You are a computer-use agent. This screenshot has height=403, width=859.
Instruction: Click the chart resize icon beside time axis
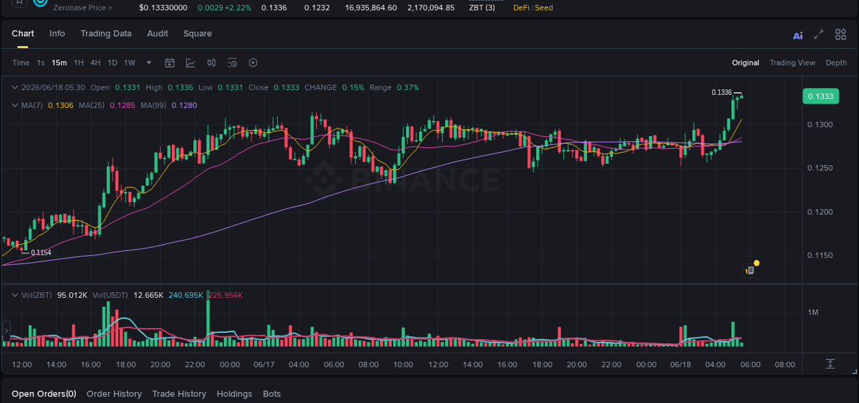tap(830, 364)
